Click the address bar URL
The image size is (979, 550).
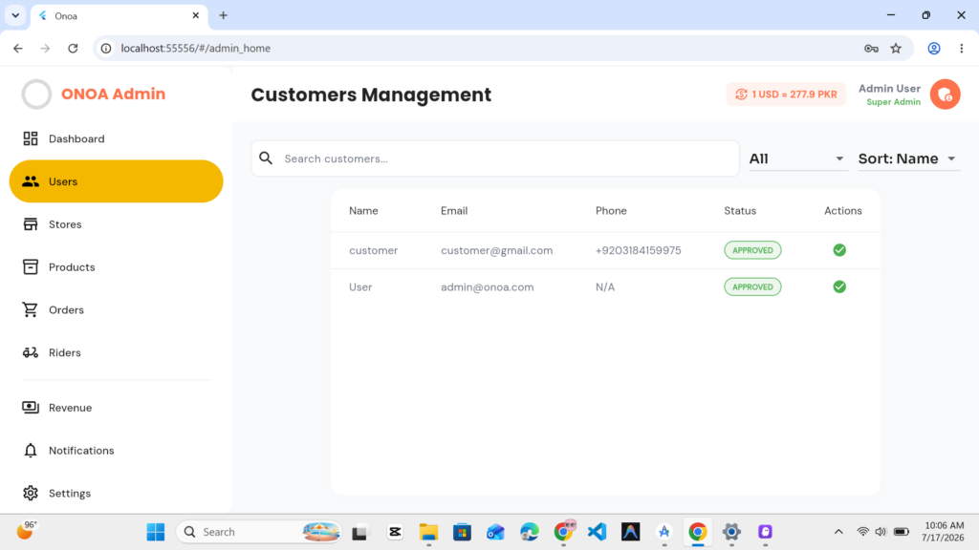[195, 48]
